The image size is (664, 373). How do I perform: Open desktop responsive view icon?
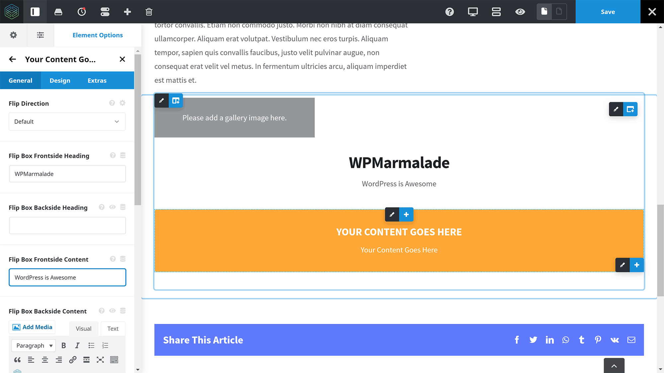tap(473, 12)
